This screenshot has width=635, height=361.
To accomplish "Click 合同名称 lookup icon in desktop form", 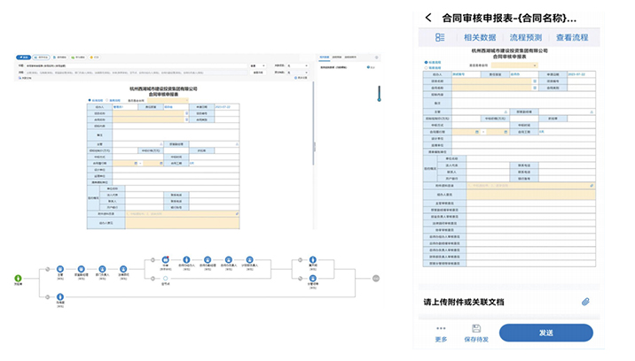I will pos(187,119).
